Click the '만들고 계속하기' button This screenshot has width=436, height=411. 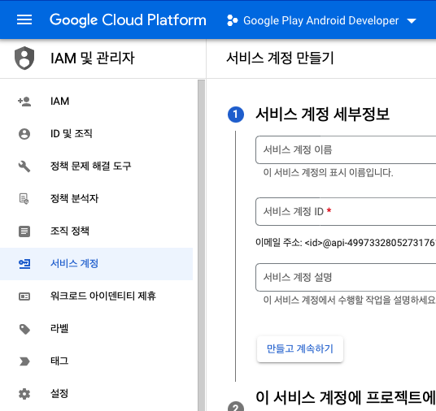pyautogui.click(x=300, y=348)
